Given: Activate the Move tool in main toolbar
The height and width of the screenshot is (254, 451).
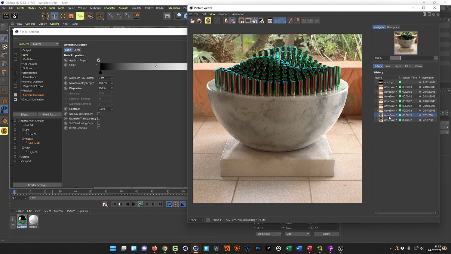Looking at the screenshot, I should [x=54, y=16].
